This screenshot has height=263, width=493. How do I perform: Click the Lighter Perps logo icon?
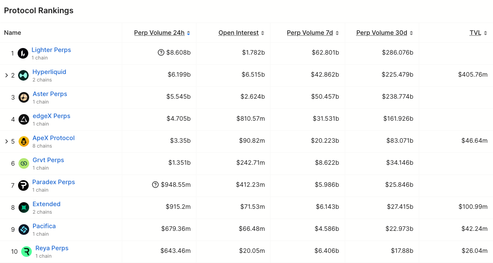point(23,53)
